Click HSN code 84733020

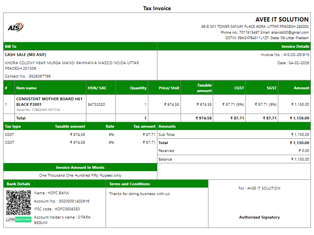click(x=96, y=105)
